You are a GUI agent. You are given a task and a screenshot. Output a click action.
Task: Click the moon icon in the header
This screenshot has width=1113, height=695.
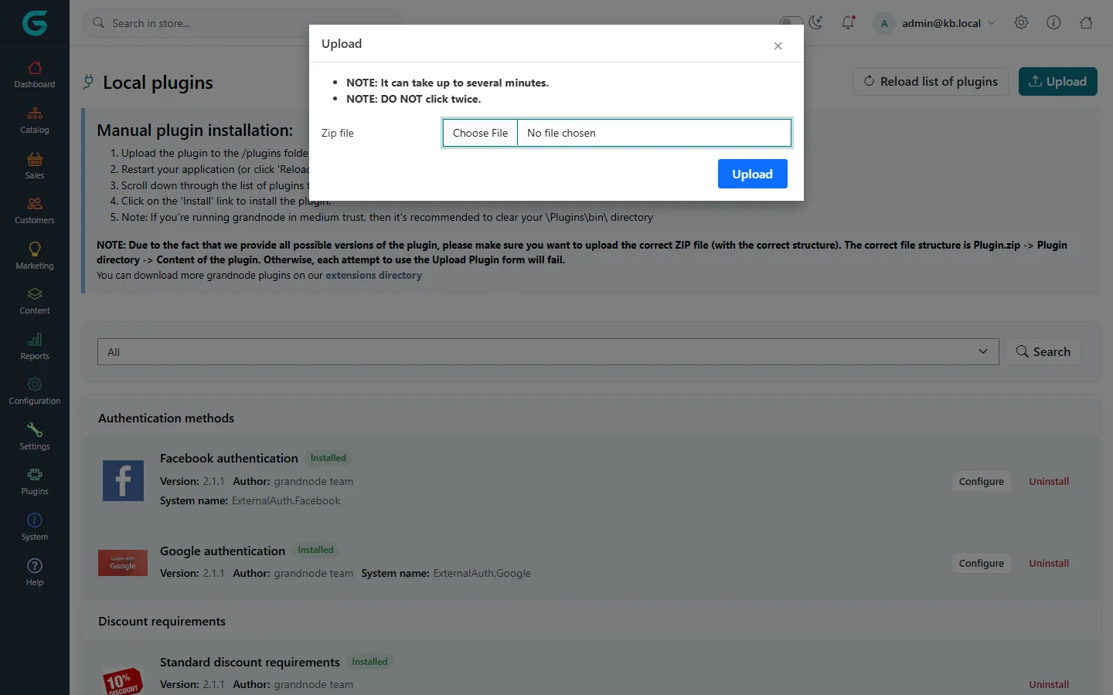click(816, 23)
